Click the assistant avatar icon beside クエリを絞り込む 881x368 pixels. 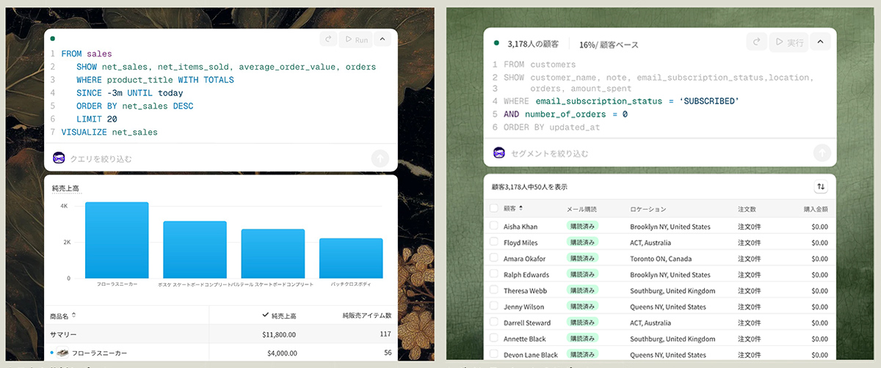(59, 158)
